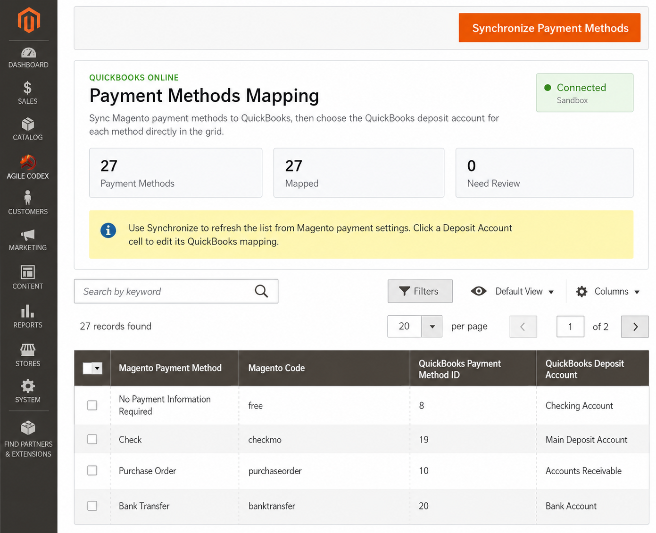Tick the checkbox for Purchase Order row
This screenshot has width=656, height=533.
tap(92, 470)
